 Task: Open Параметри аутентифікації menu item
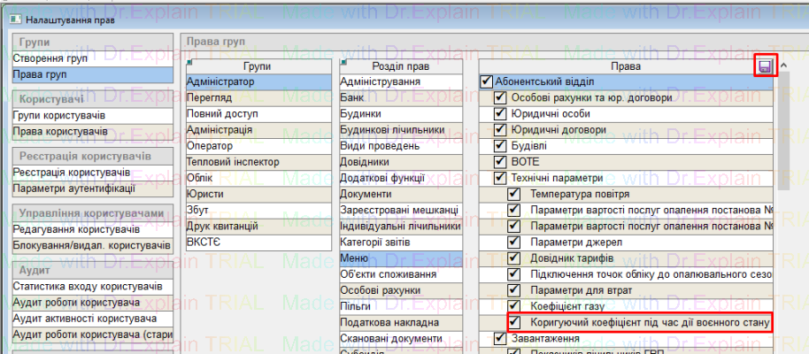[73, 189]
